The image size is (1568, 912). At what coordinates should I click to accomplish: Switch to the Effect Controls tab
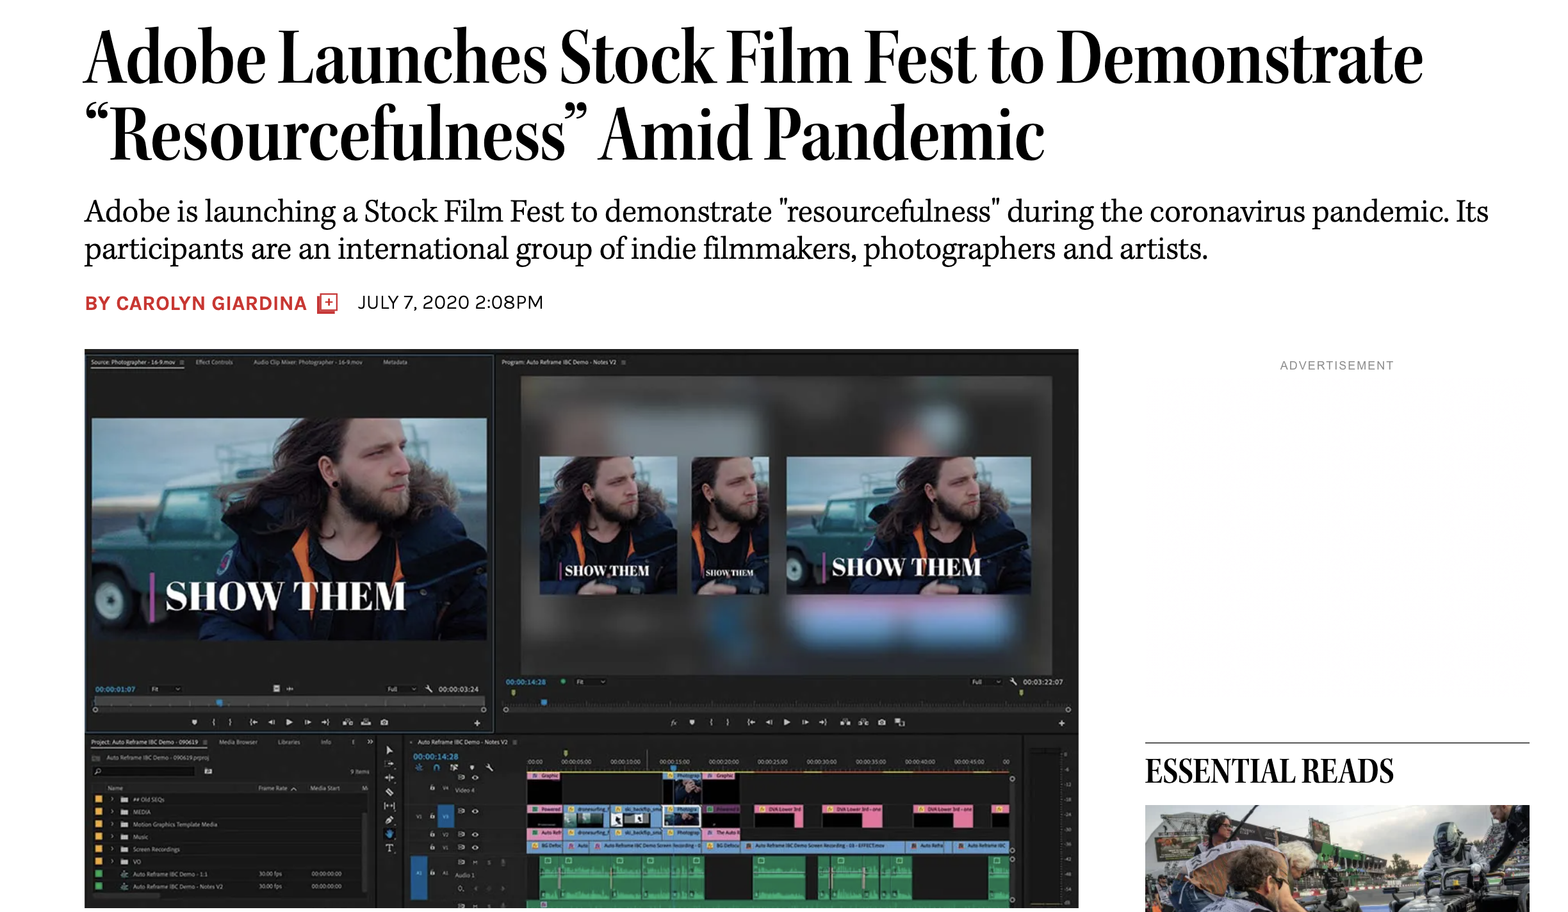click(x=214, y=362)
